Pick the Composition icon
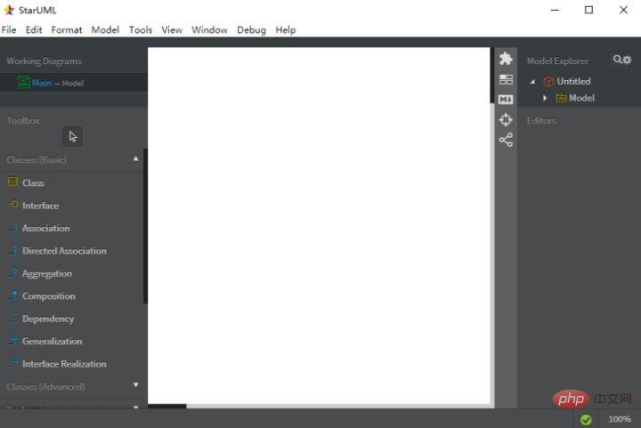The height and width of the screenshot is (428, 641). pyautogui.click(x=13, y=295)
